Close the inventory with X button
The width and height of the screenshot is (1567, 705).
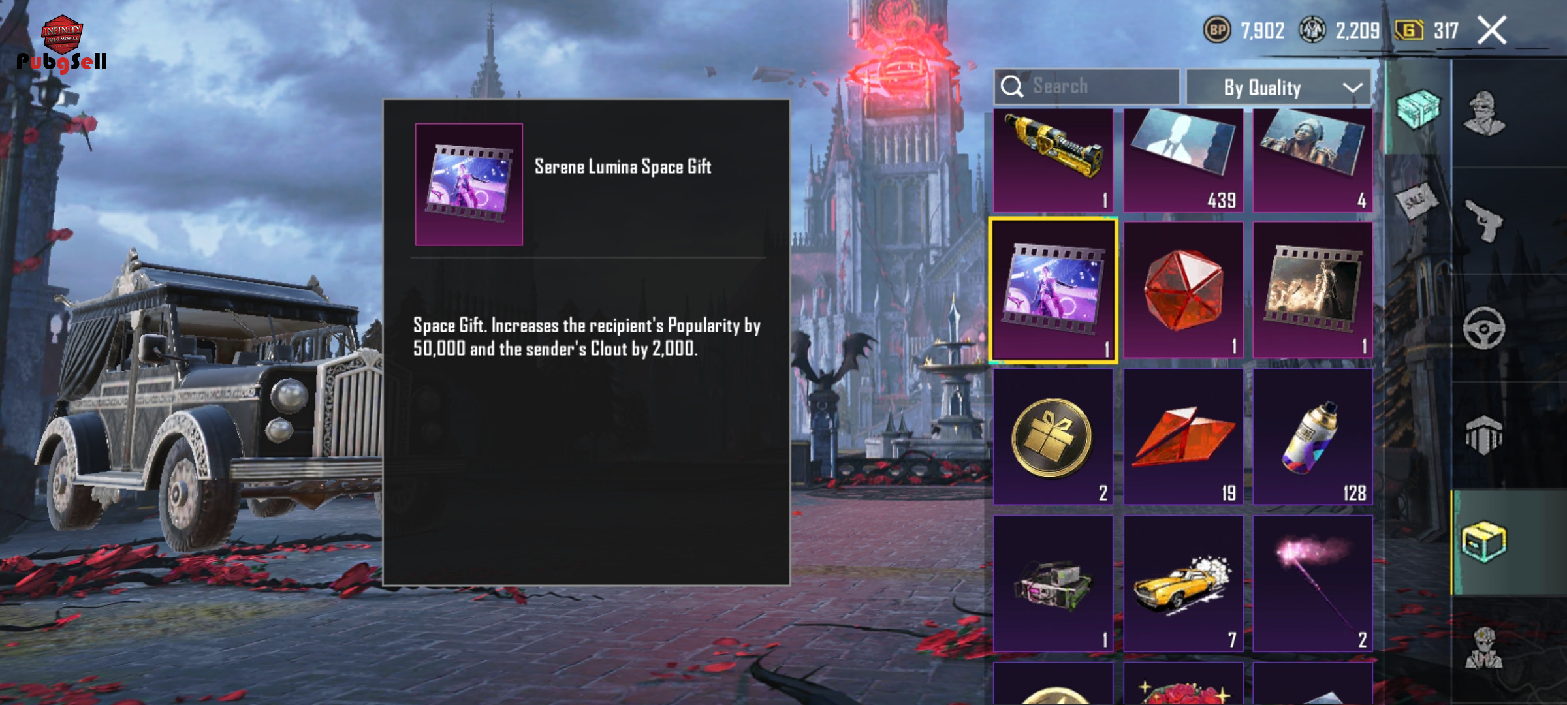coord(1492,30)
